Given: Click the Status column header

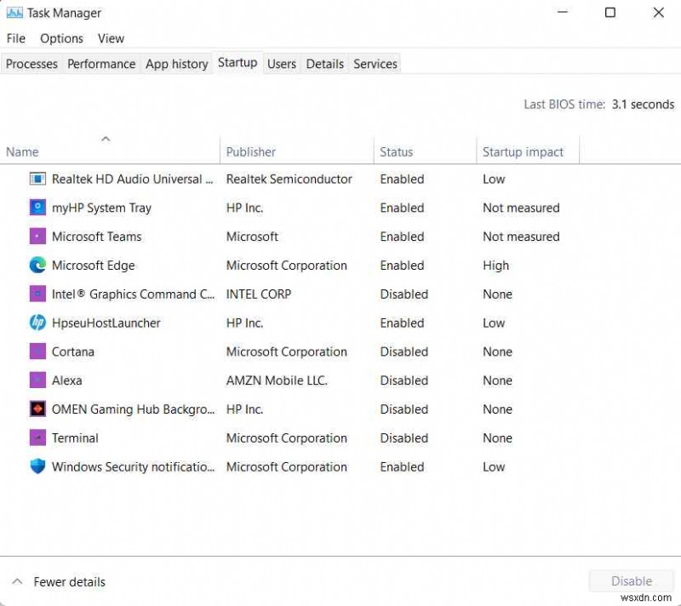Looking at the screenshot, I should 397,151.
